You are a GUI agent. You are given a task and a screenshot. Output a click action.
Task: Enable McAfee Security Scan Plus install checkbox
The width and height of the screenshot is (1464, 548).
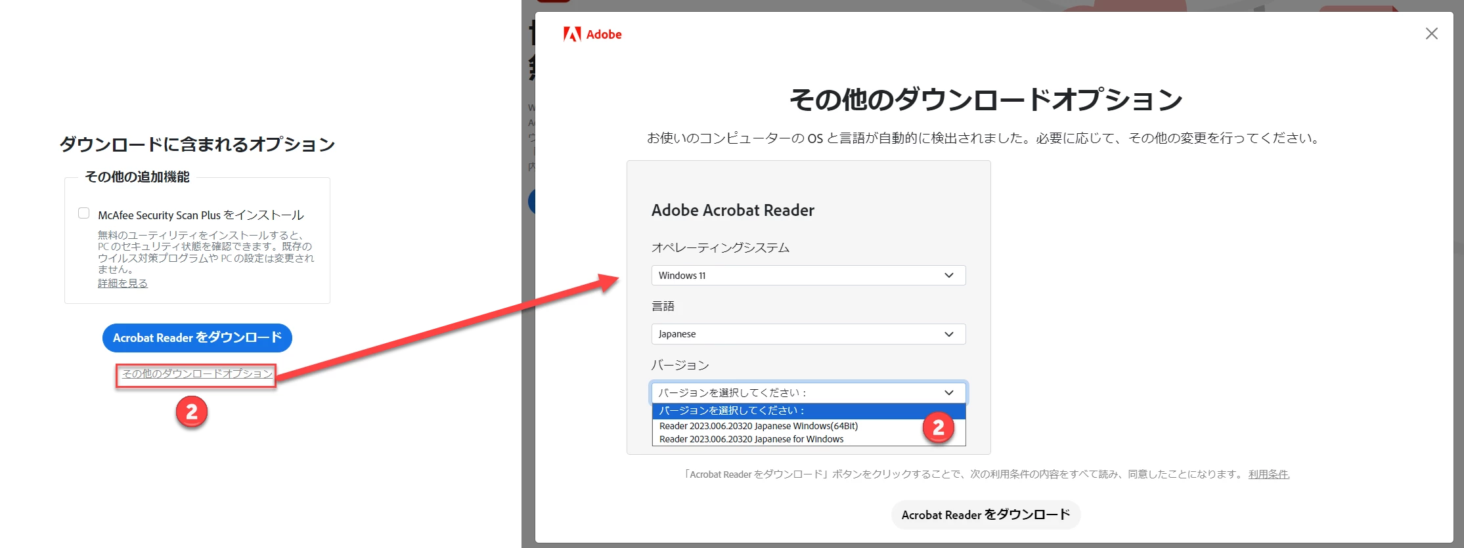click(83, 213)
